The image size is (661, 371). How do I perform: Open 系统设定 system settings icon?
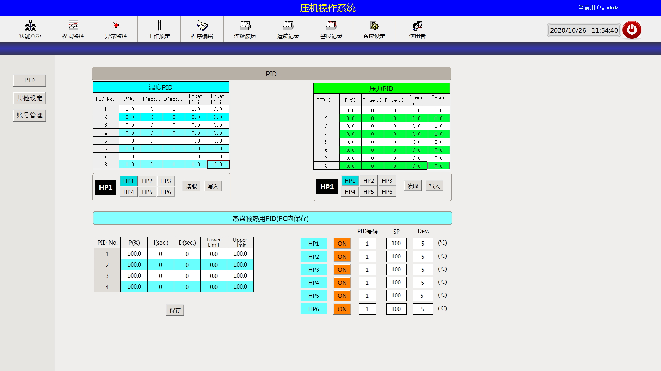pyautogui.click(x=374, y=26)
